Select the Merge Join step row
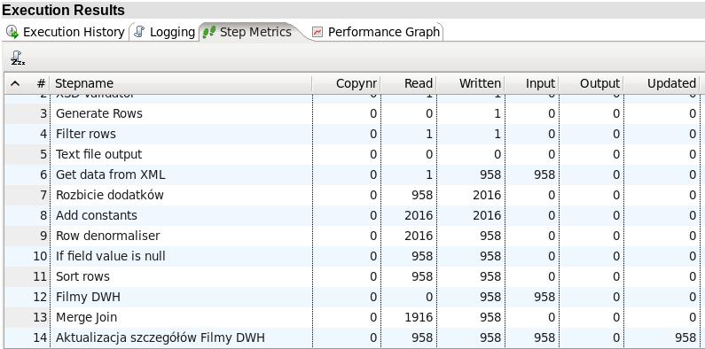The width and height of the screenshot is (705, 349). coord(353,318)
